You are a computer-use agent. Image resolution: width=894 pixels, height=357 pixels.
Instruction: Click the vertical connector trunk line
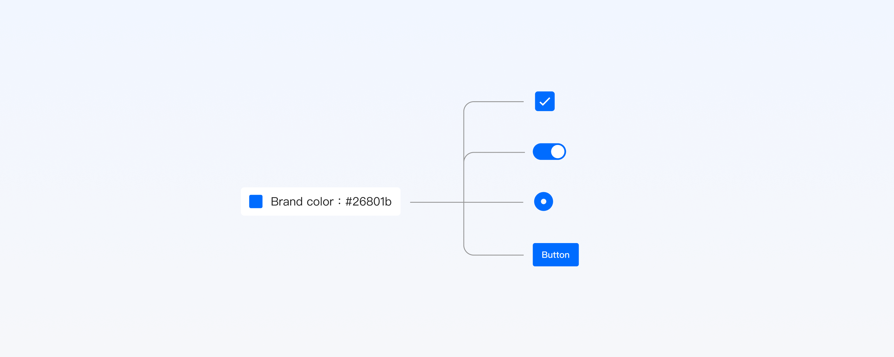coord(464,178)
